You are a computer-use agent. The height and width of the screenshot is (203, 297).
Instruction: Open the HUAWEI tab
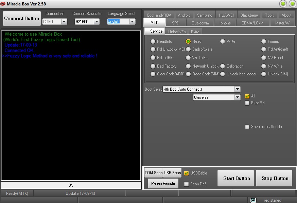[x=226, y=15]
